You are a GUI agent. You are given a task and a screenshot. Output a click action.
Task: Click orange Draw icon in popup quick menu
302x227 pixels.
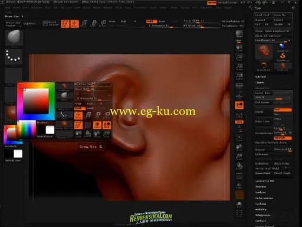(x=78, y=115)
